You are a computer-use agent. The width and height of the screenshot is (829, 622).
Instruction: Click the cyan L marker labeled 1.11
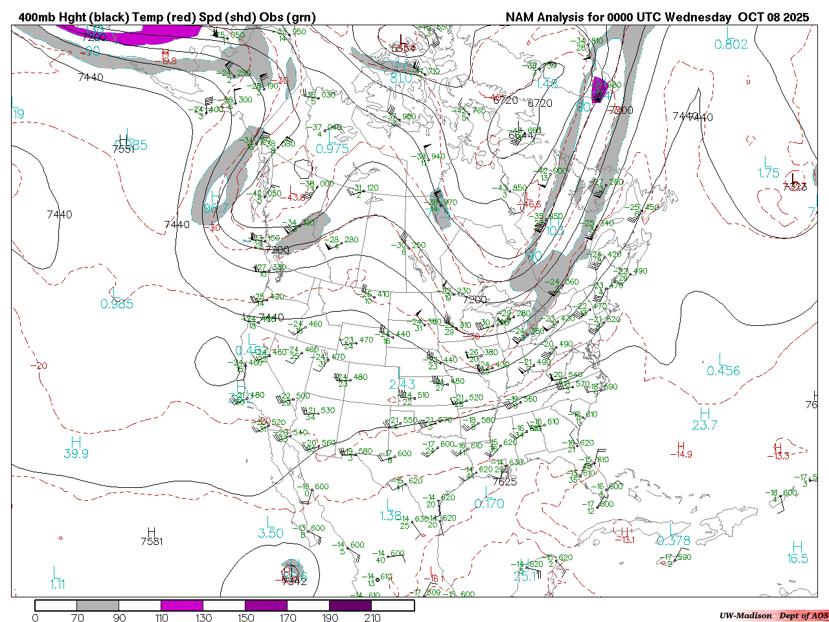point(57,573)
